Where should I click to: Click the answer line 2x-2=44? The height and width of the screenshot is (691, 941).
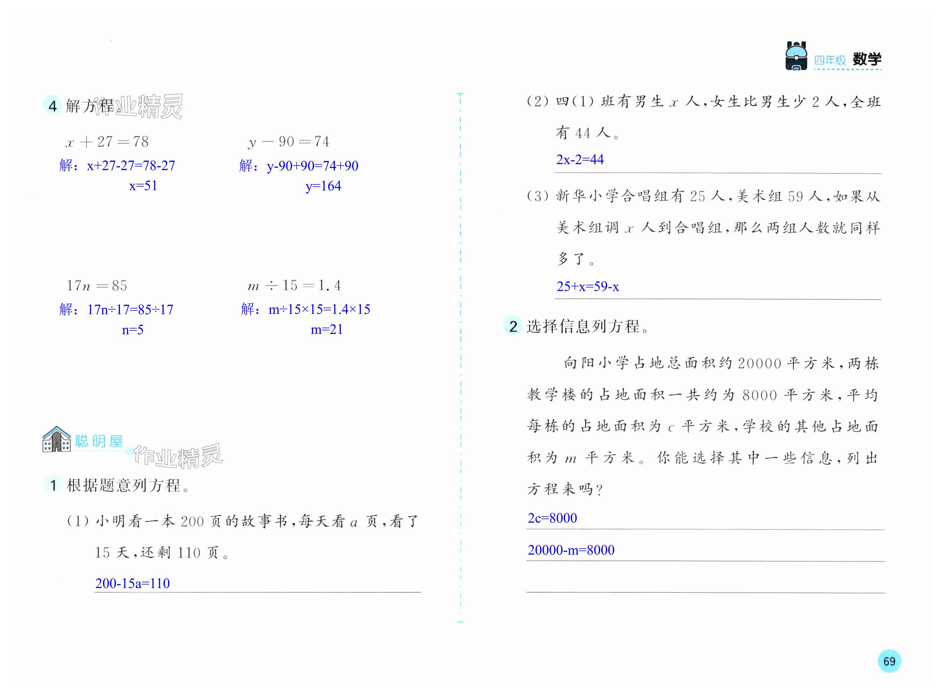click(580, 159)
